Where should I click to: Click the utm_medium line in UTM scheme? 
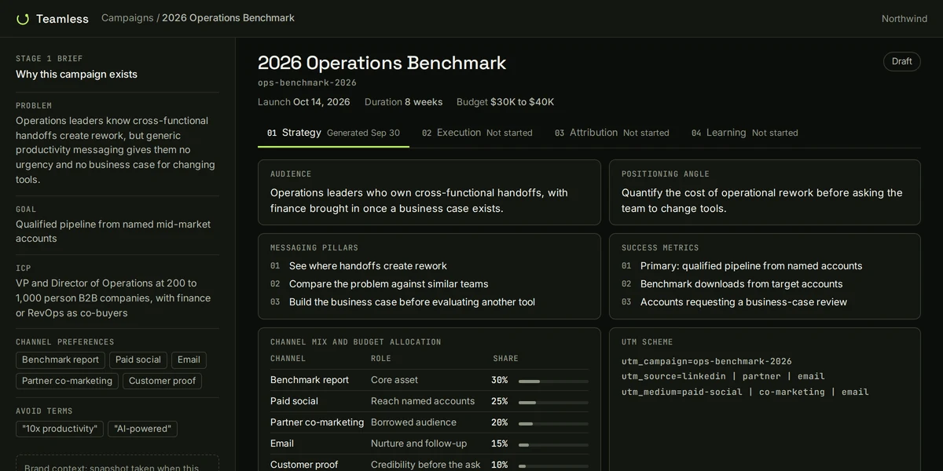[x=745, y=392]
